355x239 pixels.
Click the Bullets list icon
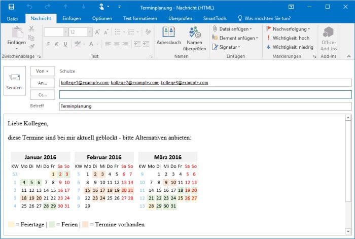click(x=118, y=32)
